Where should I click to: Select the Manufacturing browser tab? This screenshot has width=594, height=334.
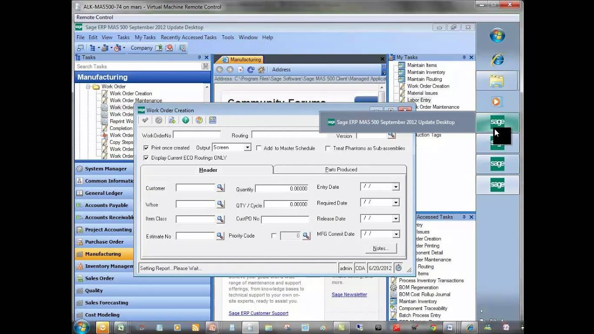pyautogui.click(x=241, y=59)
